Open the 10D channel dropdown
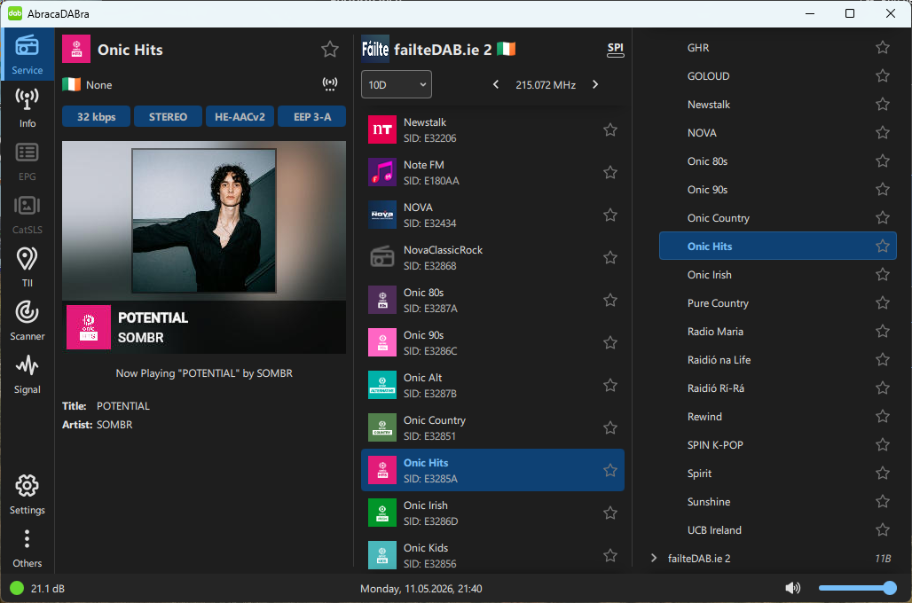This screenshot has height=603, width=912. (396, 84)
